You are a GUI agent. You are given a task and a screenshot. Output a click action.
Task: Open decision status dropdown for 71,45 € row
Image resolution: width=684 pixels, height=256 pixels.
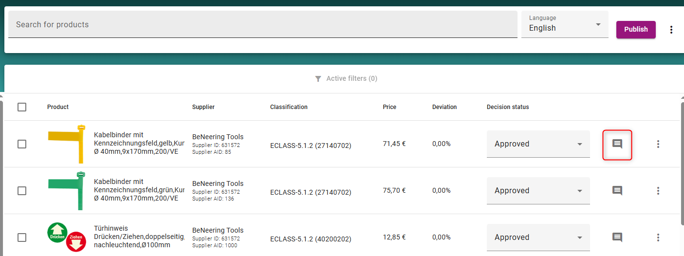[538, 144]
